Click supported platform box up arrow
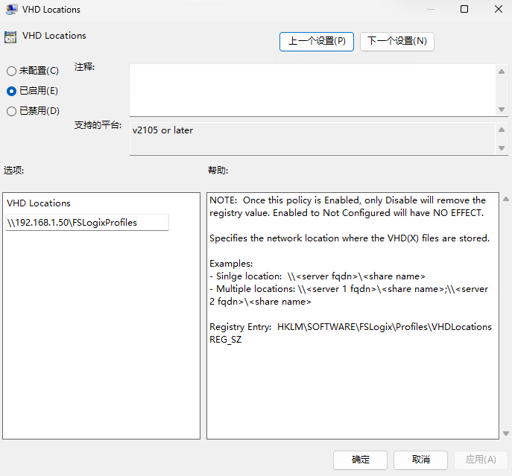 click(502, 128)
